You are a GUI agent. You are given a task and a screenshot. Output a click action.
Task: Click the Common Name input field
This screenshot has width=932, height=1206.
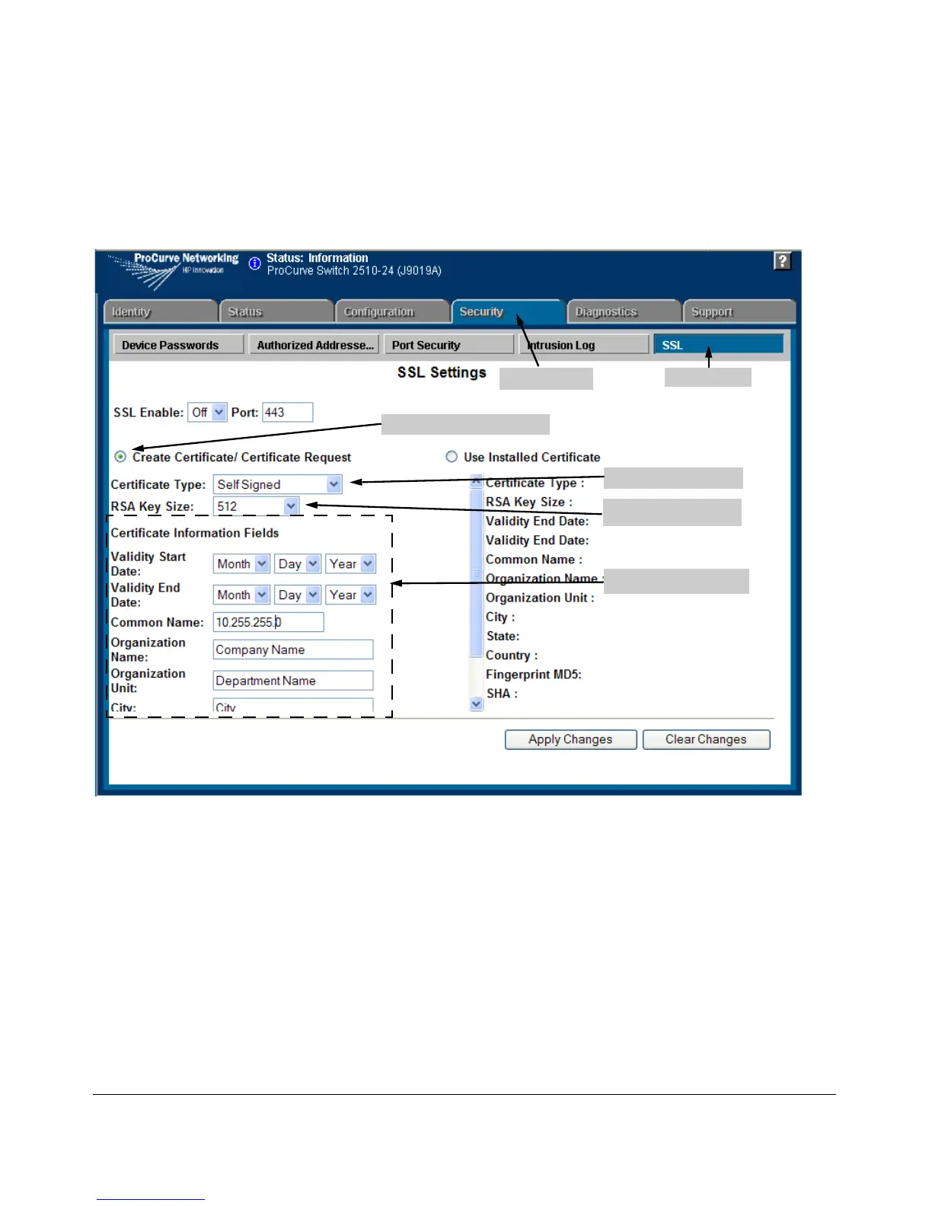click(269, 622)
